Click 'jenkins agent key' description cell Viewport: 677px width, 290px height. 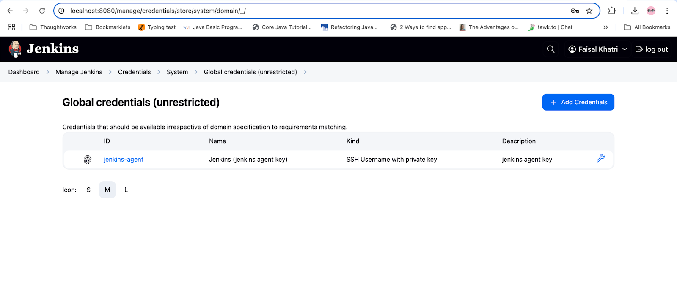[527, 160]
